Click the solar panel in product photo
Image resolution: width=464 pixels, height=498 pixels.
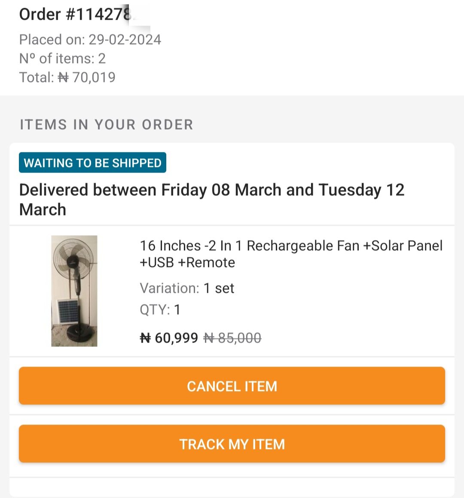tap(68, 311)
